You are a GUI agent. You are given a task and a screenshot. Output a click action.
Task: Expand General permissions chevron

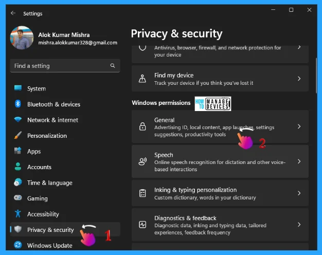pyautogui.click(x=299, y=126)
